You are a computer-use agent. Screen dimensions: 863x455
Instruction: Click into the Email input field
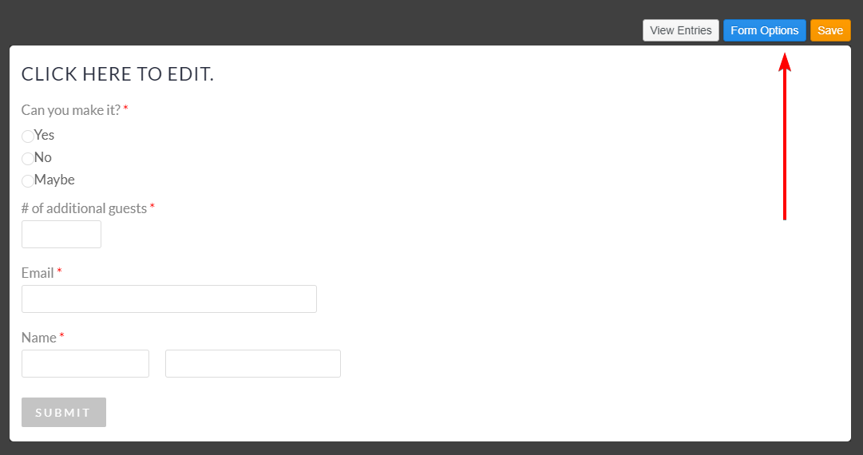[169, 299]
